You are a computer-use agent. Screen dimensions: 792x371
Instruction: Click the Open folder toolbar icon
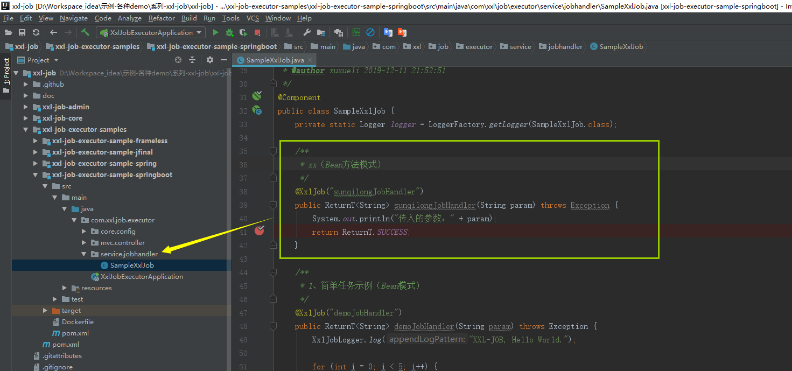click(9, 32)
